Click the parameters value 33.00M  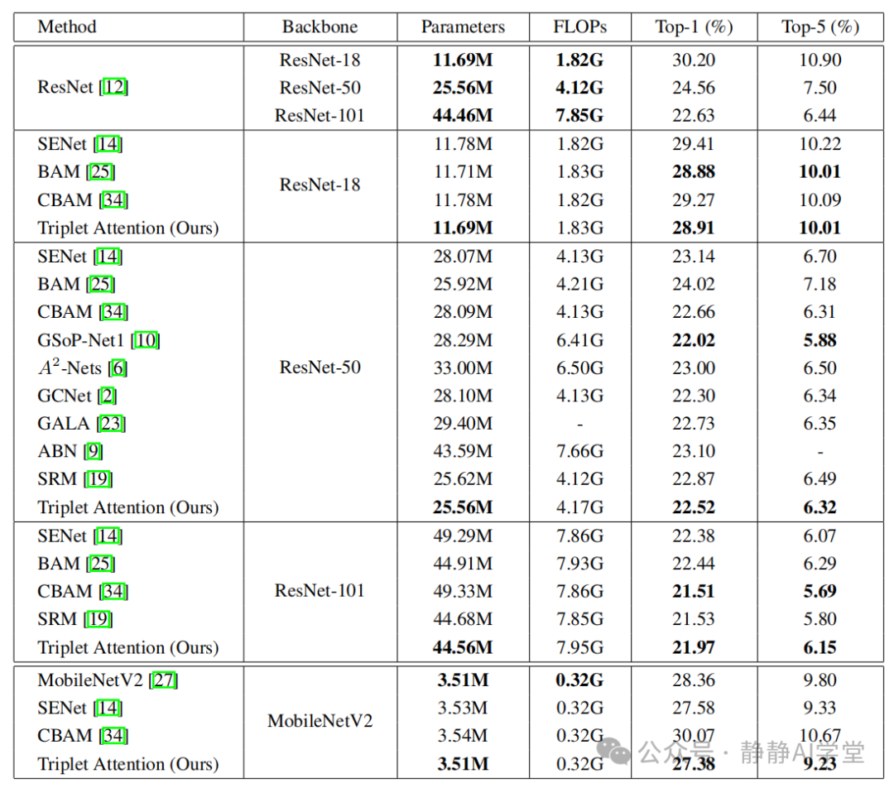click(463, 368)
